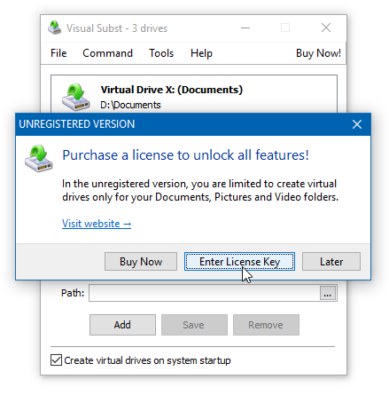Image resolution: width=389 pixels, height=395 pixels.
Task: Close the Unregistered Version dialog
Action: [357, 124]
